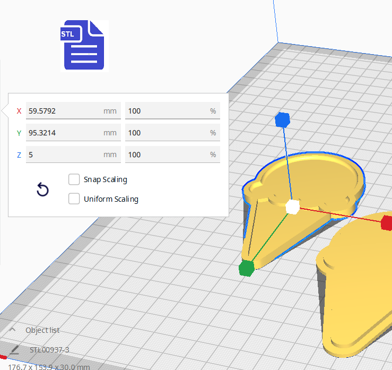Click the green Y-axis scale handle
This screenshot has width=392, height=370.
[x=246, y=269]
